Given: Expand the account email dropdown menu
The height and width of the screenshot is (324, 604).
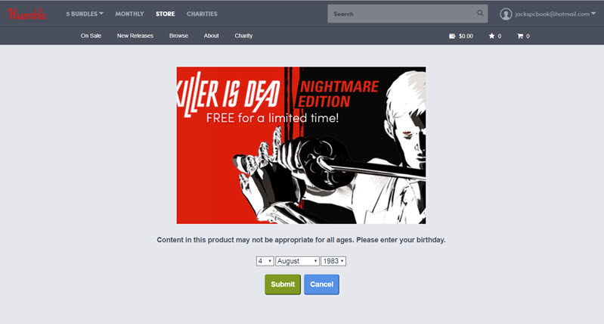Looking at the screenshot, I should click(x=556, y=14).
